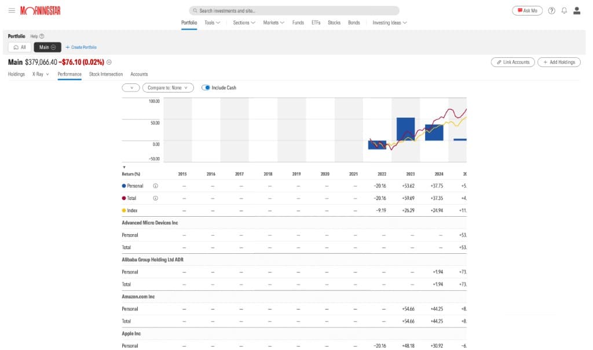Open the options icon beside portfolio value
Screen dimensions: 593x350
(109, 62)
